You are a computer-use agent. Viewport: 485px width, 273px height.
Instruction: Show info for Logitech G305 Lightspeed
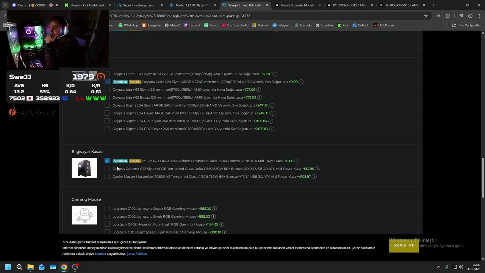pyautogui.click(x=225, y=232)
